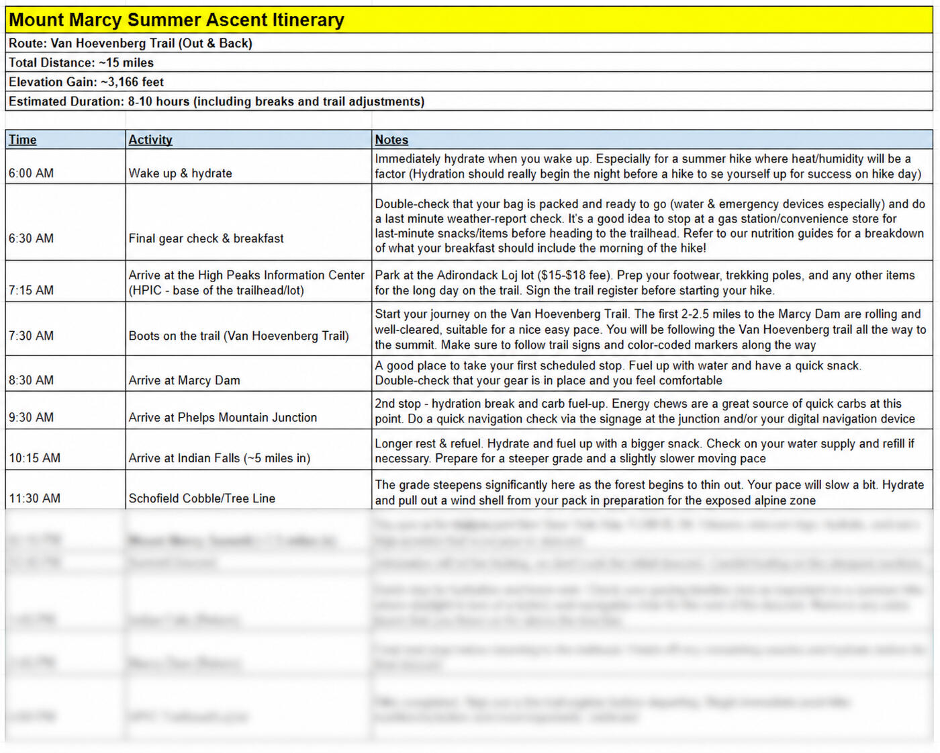
Task: Select the yellow Mount Marcy Summer Ascent Itinerary title
Action: pyautogui.click(x=469, y=20)
